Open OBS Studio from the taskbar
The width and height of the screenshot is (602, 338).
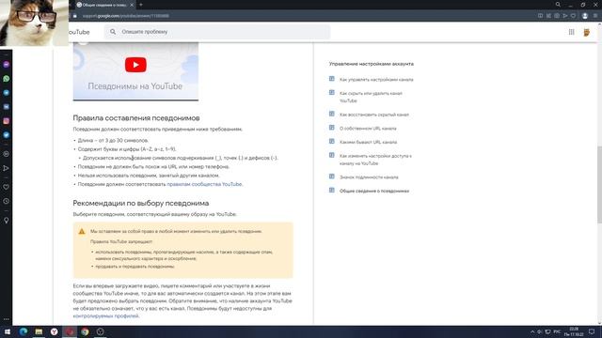click(101, 331)
